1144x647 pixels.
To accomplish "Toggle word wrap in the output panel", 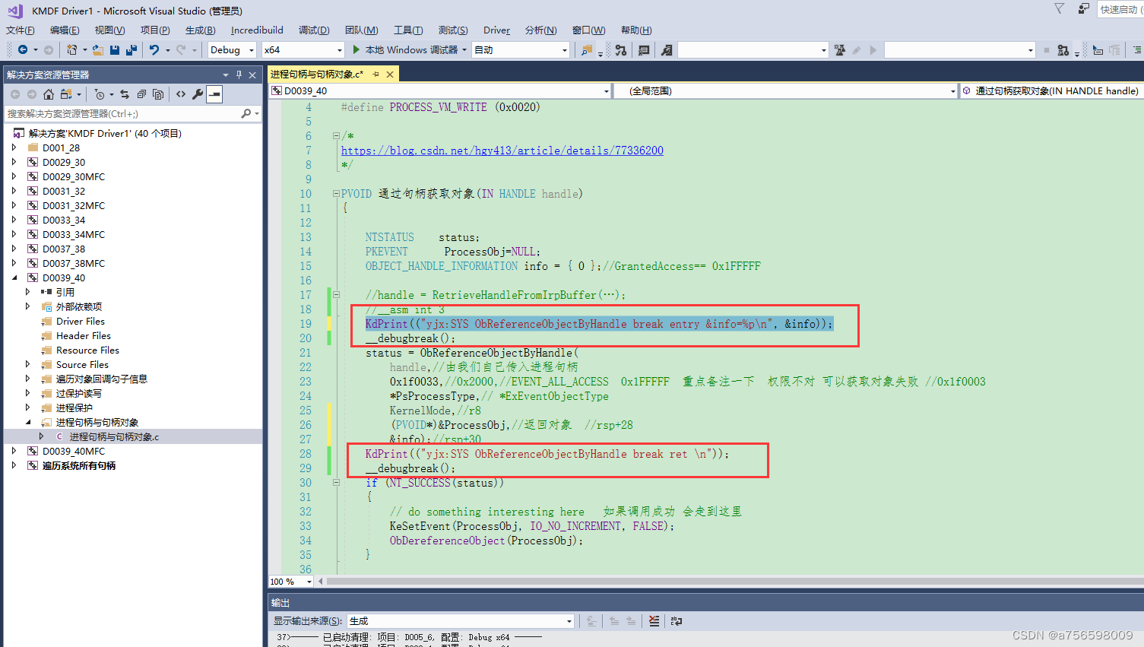I will (677, 621).
